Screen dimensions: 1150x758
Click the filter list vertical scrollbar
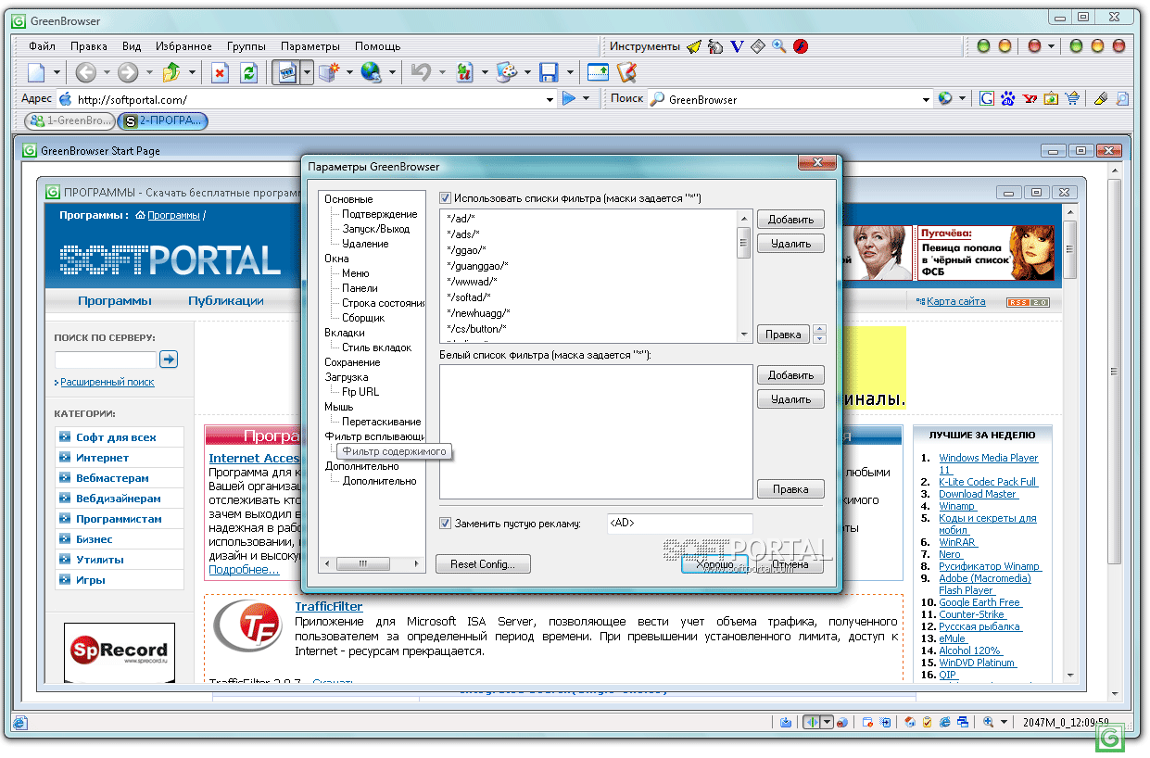coord(743,275)
